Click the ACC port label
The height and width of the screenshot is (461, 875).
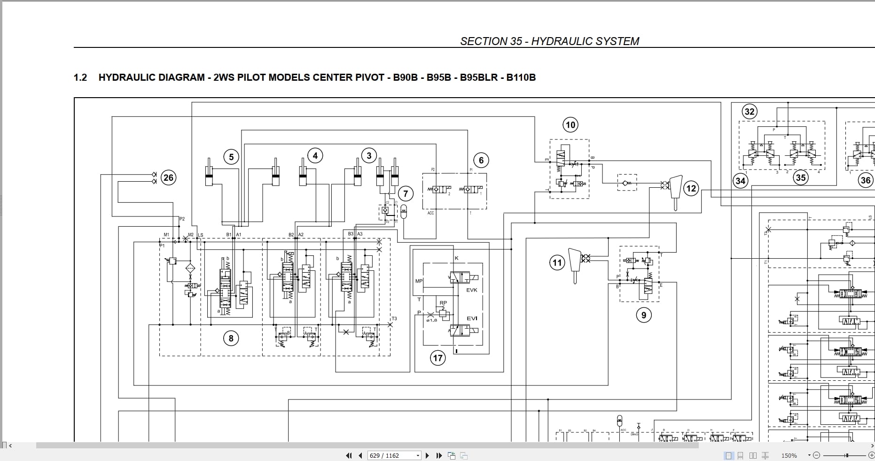(430, 213)
